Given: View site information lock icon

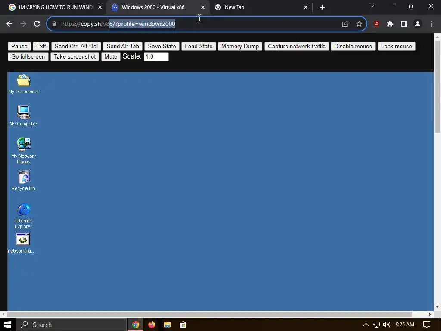Looking at the screenshot, I should 54,24.
